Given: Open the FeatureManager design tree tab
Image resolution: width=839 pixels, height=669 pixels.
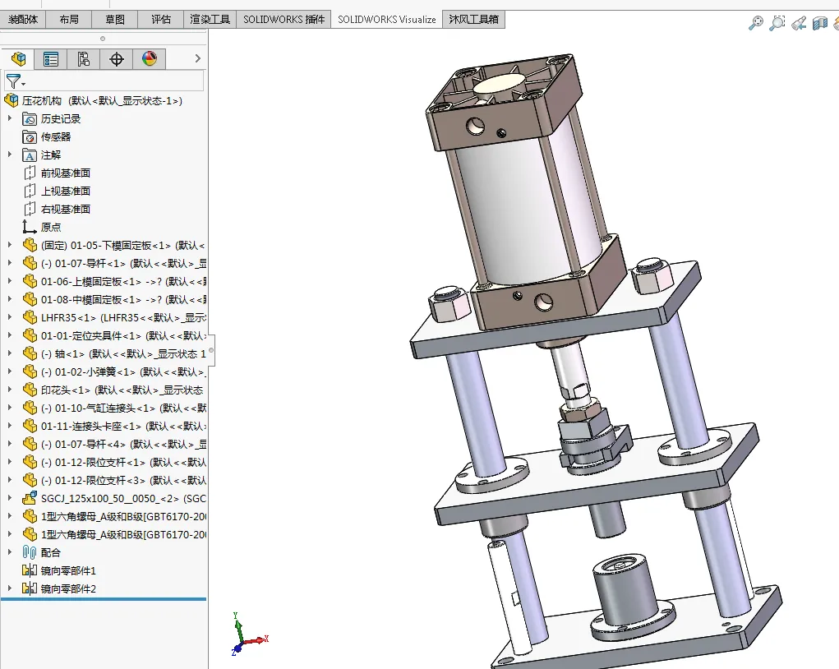Looking at the screenshot, I should [18, 59].
